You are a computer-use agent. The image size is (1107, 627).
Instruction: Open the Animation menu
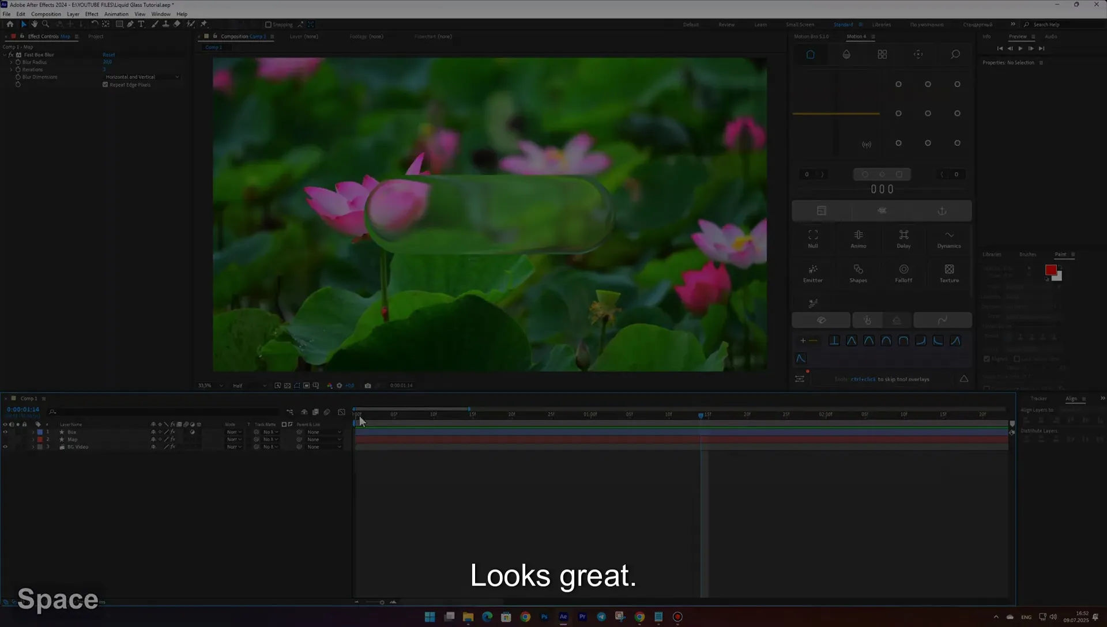pyautogui.click(x=116, y=14)
